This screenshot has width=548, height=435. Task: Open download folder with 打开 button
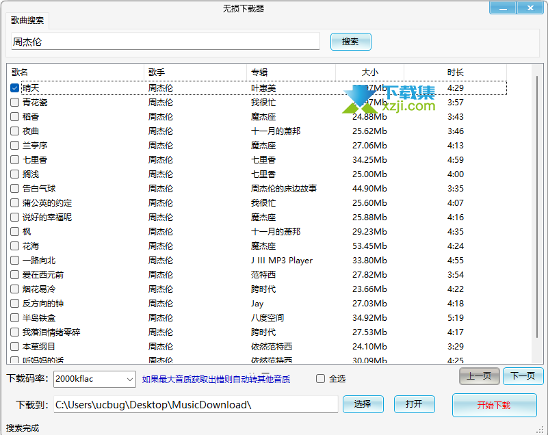(x=414, y=404)
